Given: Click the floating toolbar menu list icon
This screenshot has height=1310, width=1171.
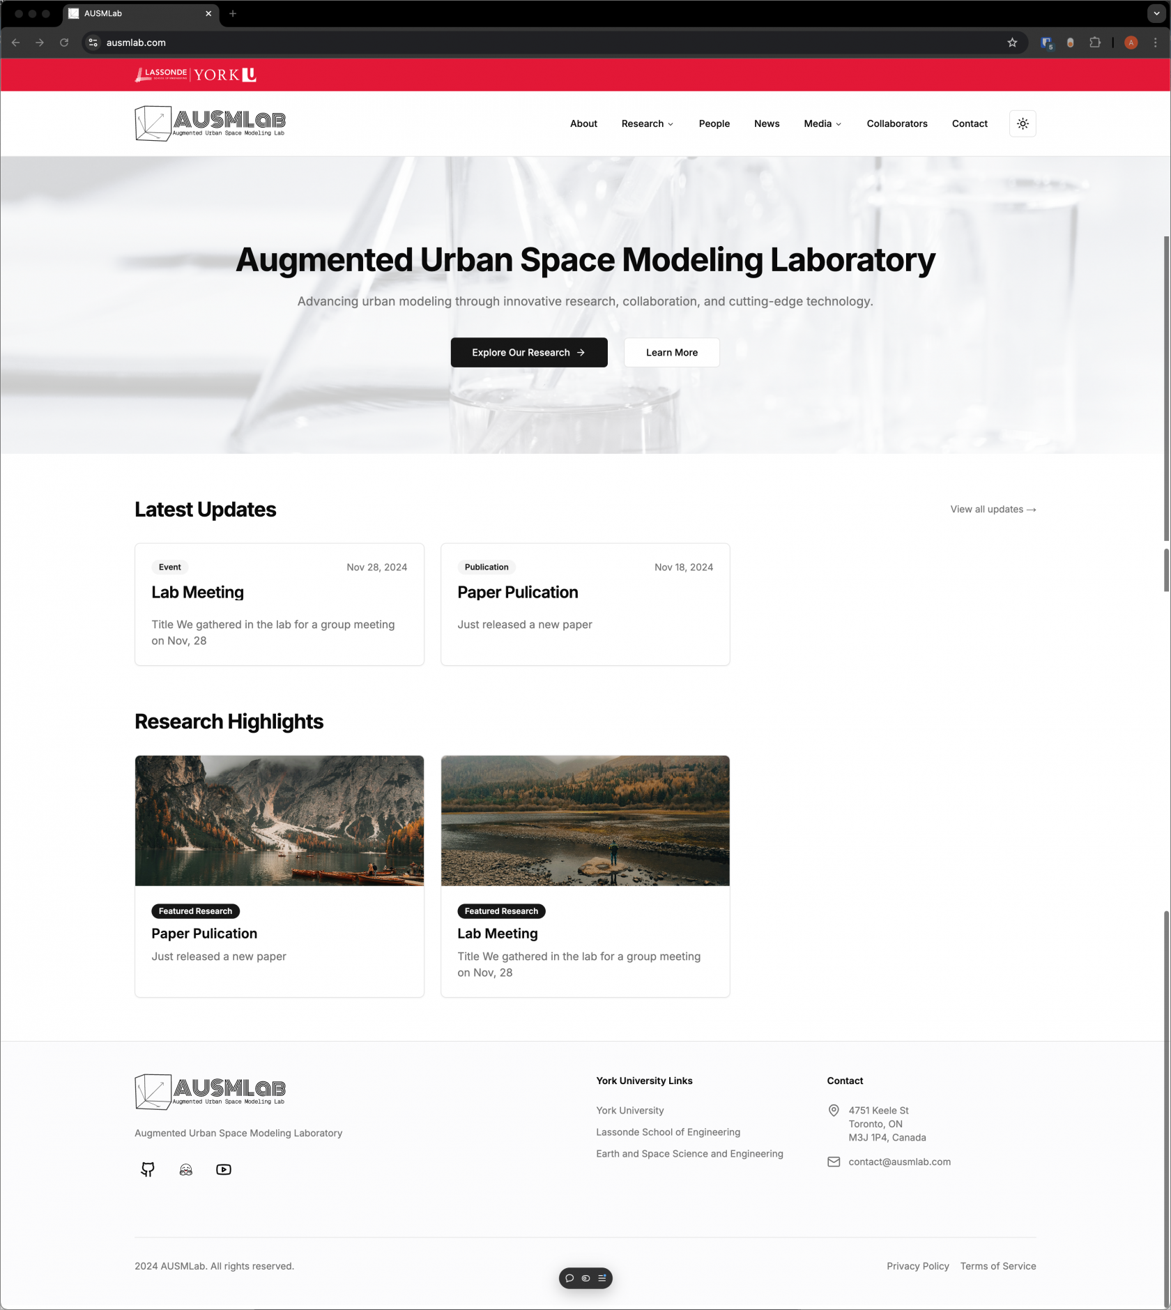Looking at the screenshot, I should [602, 1278].
